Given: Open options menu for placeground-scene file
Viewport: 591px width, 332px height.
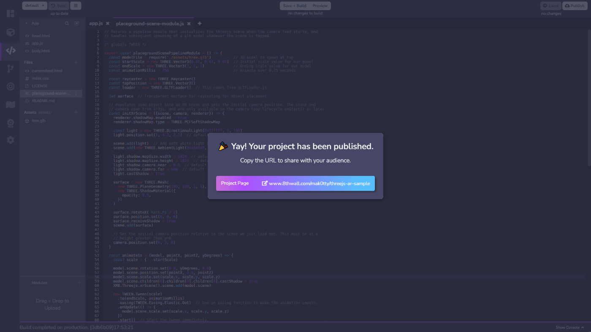Looking at the screenshot, I should coord(76,93).
